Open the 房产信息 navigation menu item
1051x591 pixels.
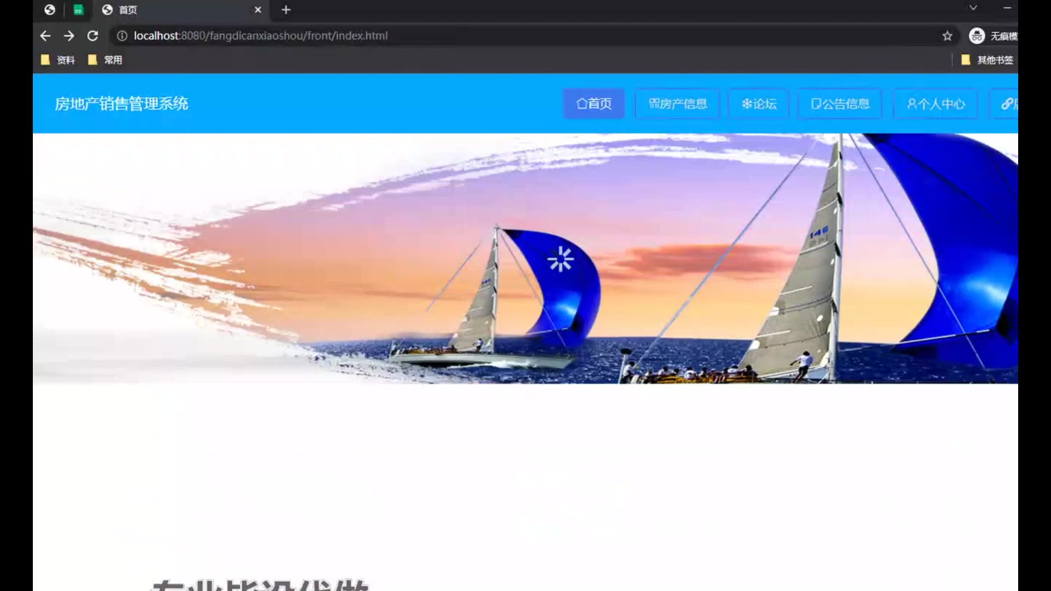tap(677, 104)
